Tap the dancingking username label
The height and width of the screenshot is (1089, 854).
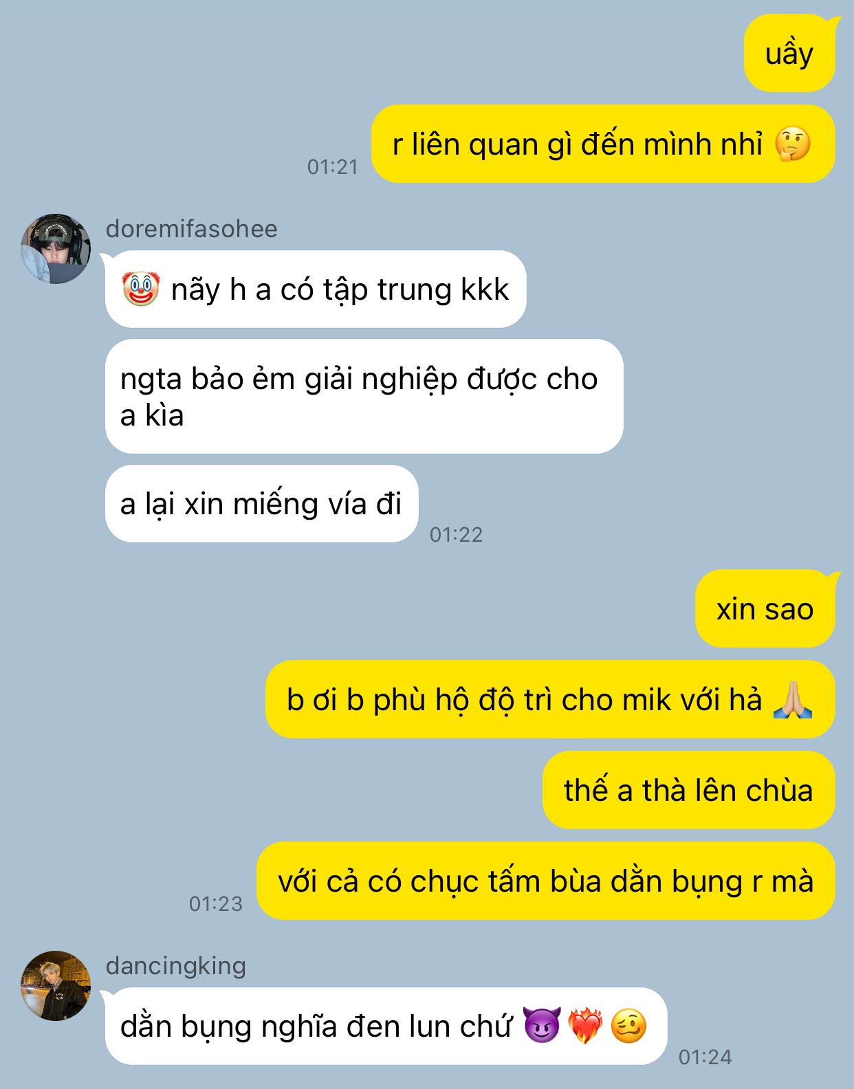click(176, 966)
